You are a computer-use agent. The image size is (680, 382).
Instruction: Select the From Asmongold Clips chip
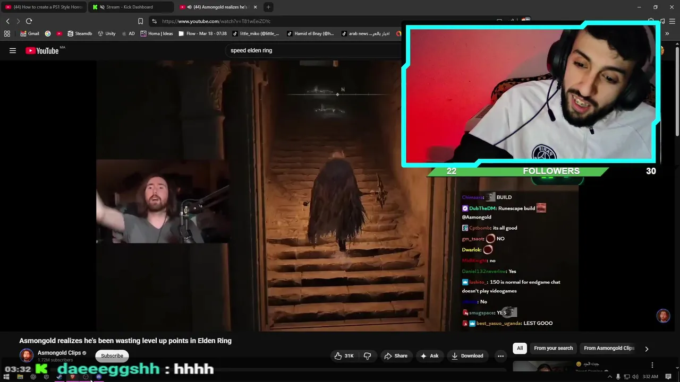click(x=609, y=348)
